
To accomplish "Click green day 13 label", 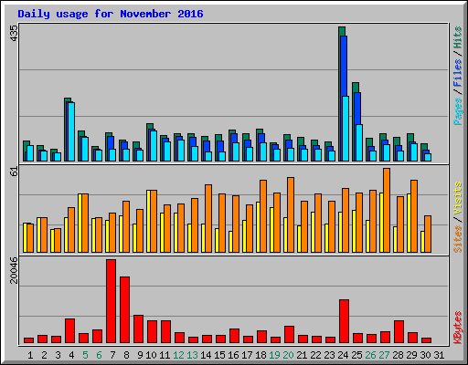I will (192, 355).
